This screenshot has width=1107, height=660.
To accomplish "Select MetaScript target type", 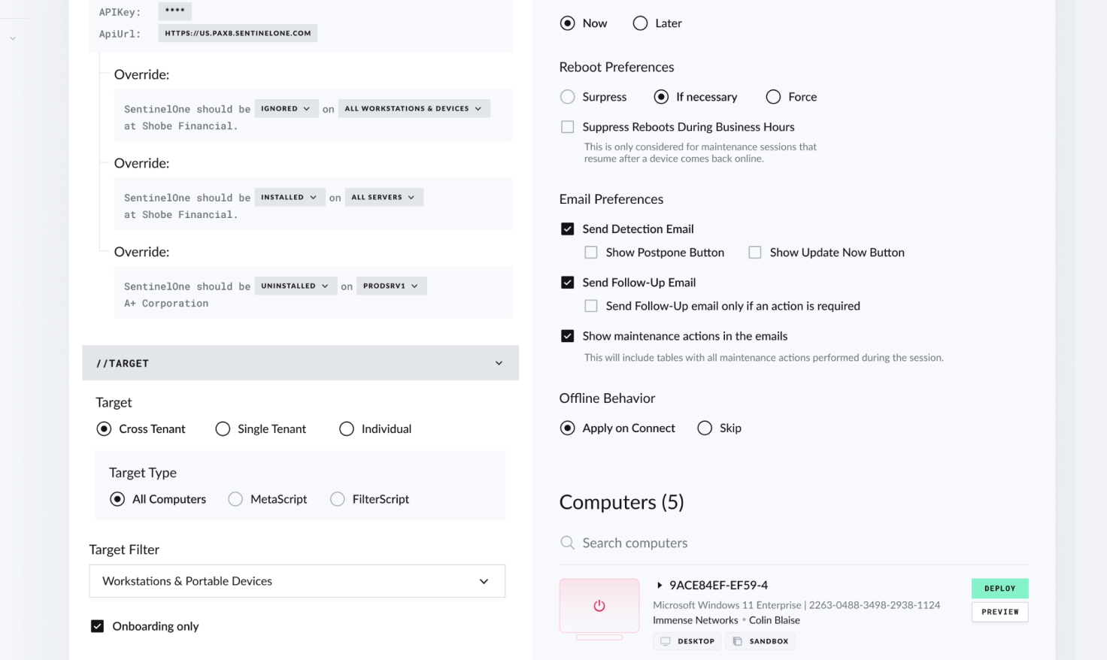I will 235,499.
